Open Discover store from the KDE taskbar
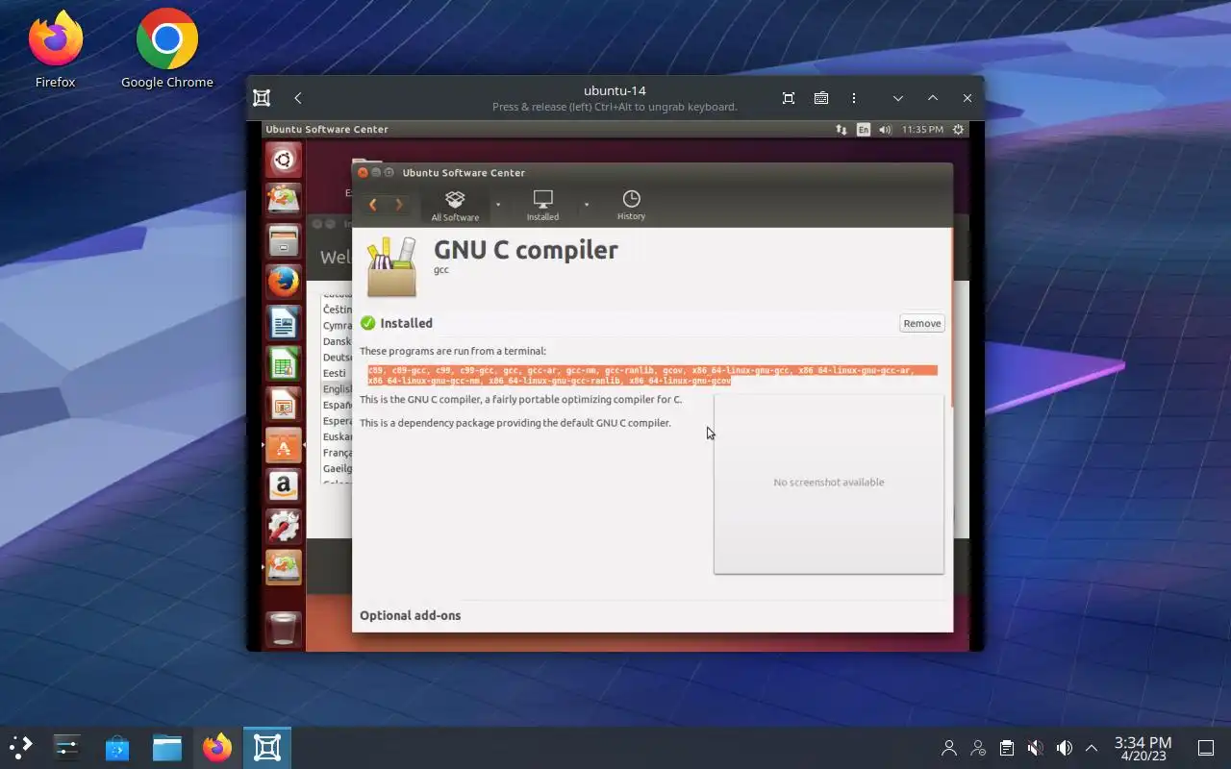The image size is (1231, 769). [116, 748]
